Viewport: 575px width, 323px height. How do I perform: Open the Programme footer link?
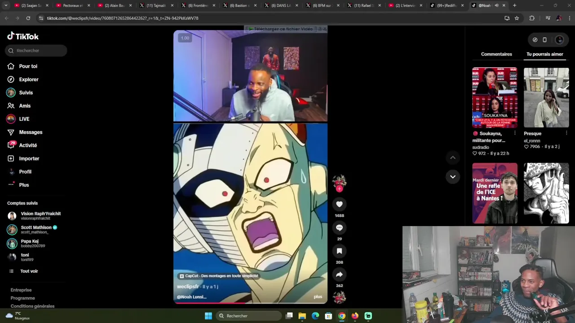(22, 298)
